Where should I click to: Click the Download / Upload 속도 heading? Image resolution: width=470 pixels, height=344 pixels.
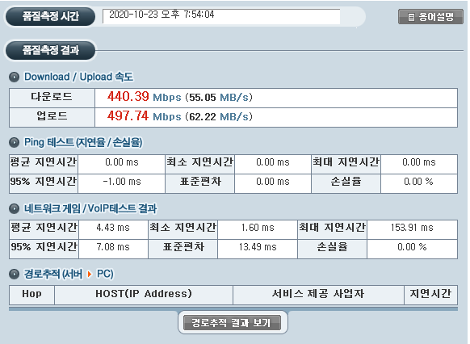[x=78, y=77]
